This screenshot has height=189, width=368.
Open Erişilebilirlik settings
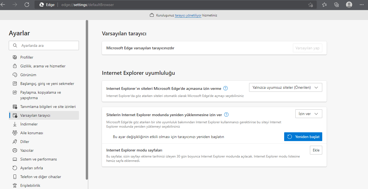coord(44,185)
